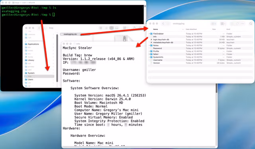
Task: Click the 39 KB size cell
Action: [222, 39]
